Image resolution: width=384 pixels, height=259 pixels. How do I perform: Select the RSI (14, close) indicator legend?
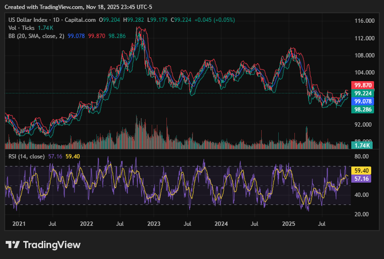coord(27,156)
